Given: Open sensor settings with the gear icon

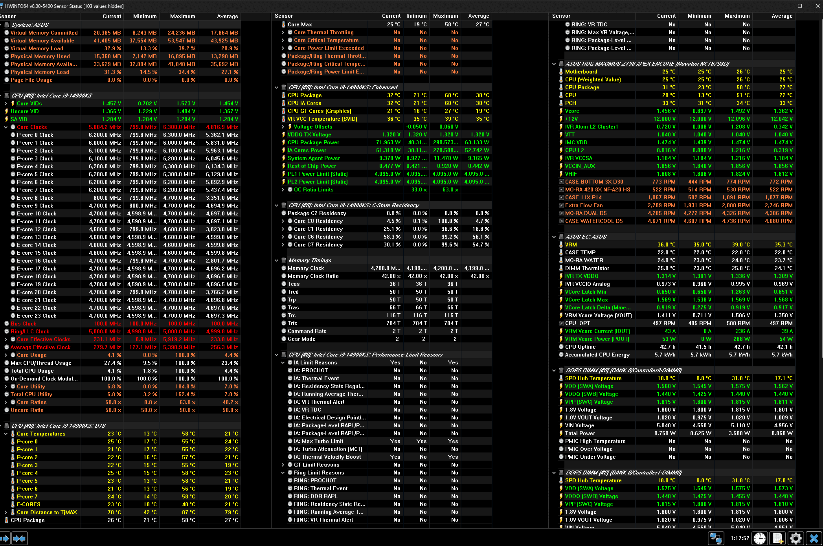Looking at the screenshot, I should pyautogui.click(x=795, y=538).
